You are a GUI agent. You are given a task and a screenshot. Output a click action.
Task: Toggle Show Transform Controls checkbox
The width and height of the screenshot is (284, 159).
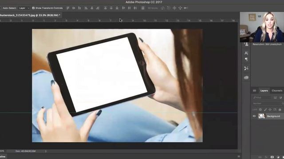(33, 8)
